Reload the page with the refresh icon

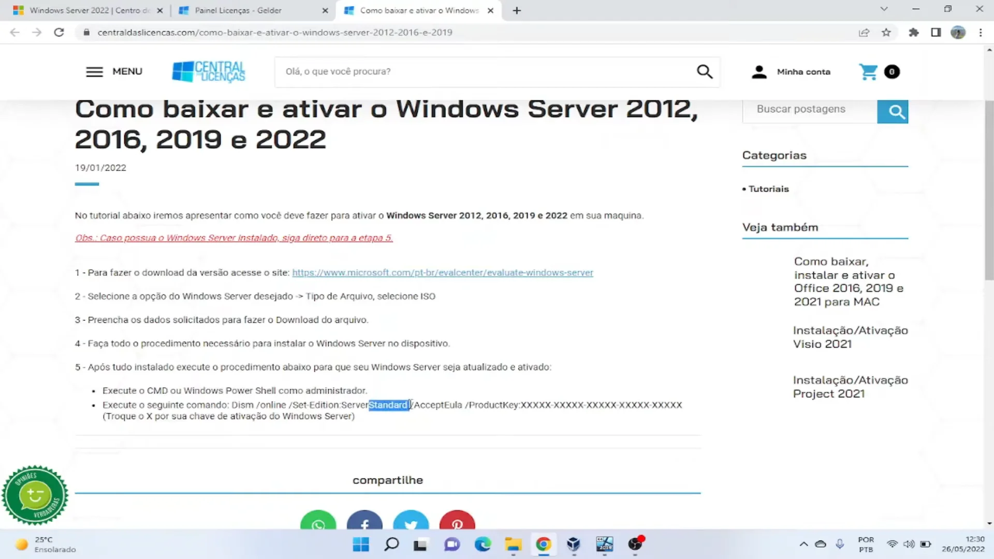[x=59, y=33]
